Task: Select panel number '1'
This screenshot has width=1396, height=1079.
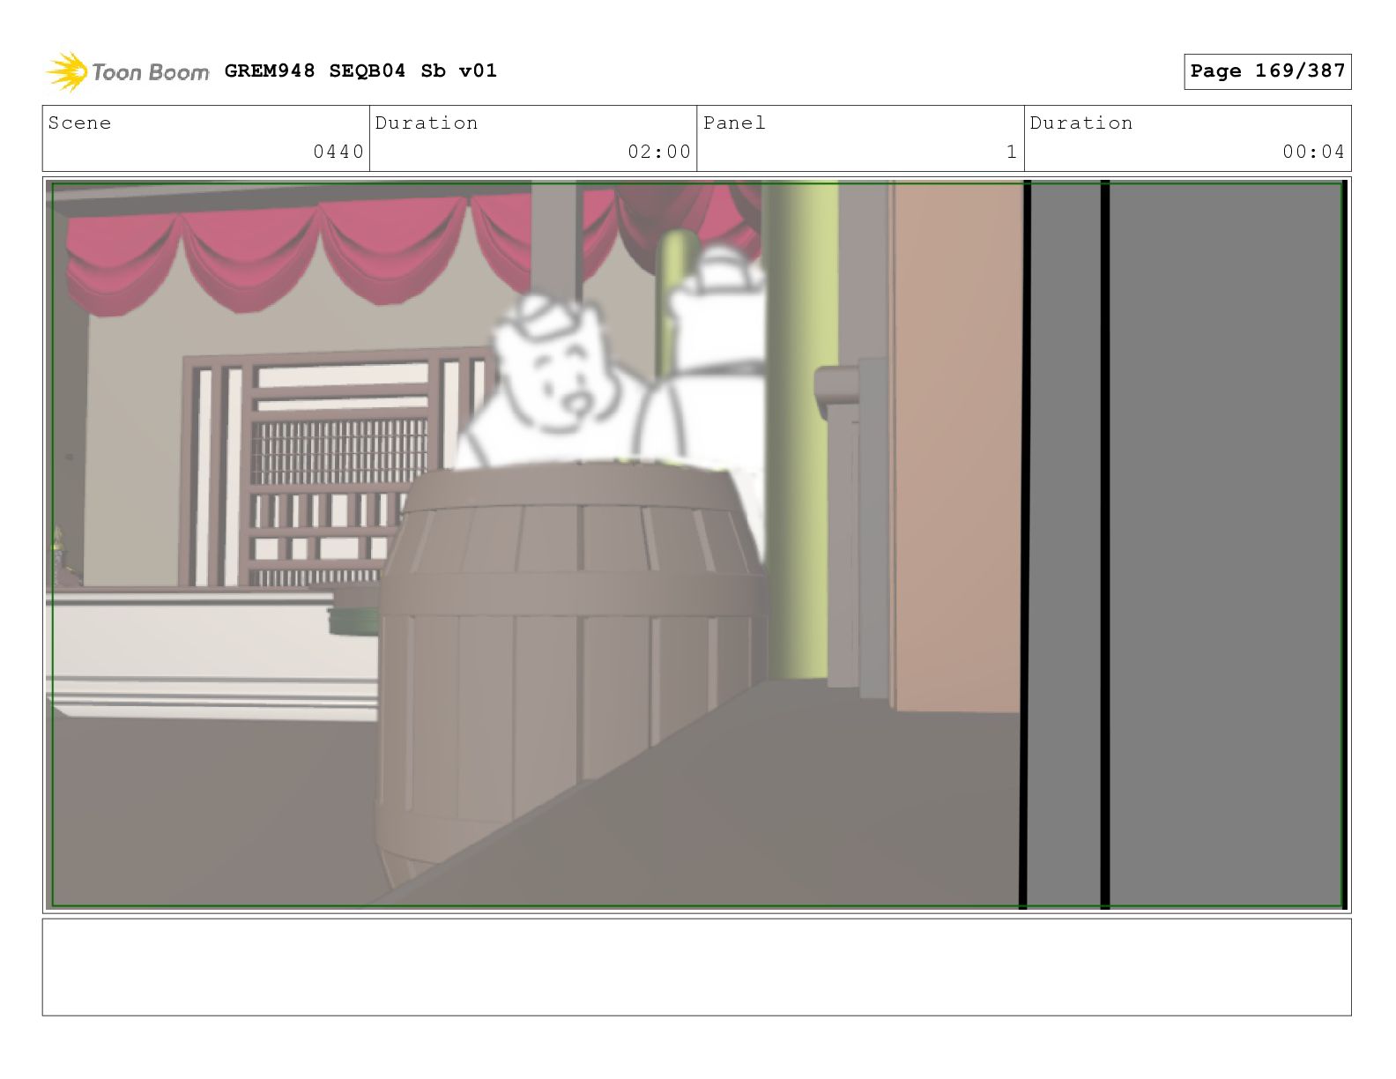Action: (1012, 152)
